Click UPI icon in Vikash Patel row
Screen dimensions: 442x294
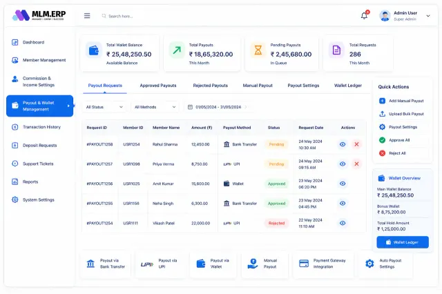click(x=227, y=224)
